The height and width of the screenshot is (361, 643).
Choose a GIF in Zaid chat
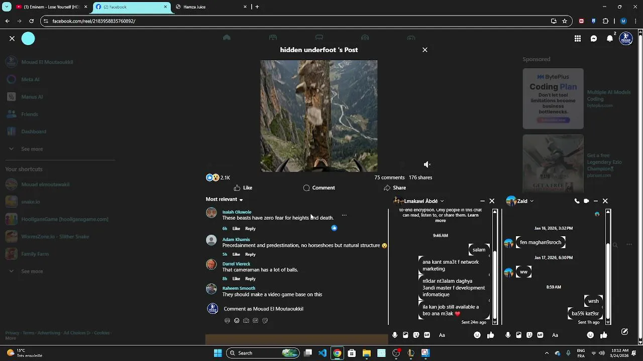[x=540, y=335]
